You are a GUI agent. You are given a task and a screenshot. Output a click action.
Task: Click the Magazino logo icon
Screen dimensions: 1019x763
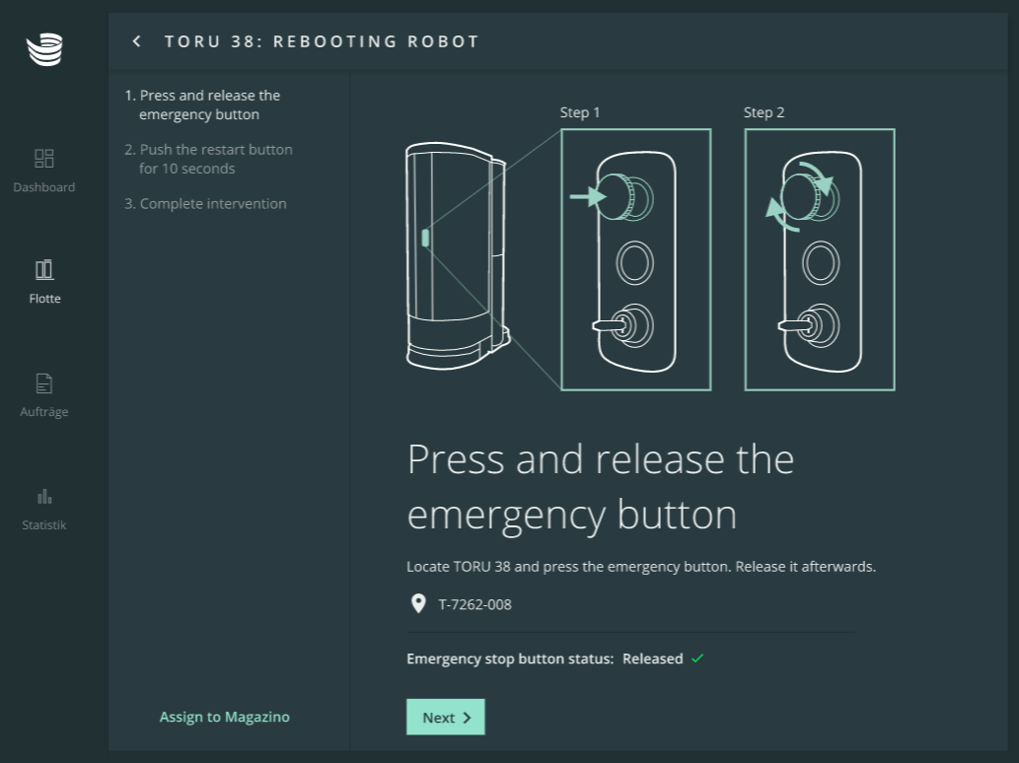(x=44, y=49)
